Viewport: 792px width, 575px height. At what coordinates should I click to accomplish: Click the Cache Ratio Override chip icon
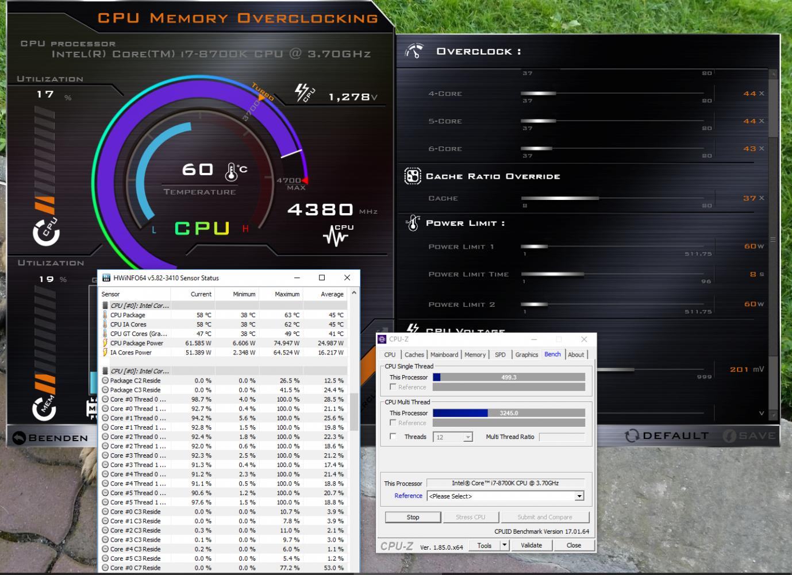pyautogui.click(x=412, y=176)
